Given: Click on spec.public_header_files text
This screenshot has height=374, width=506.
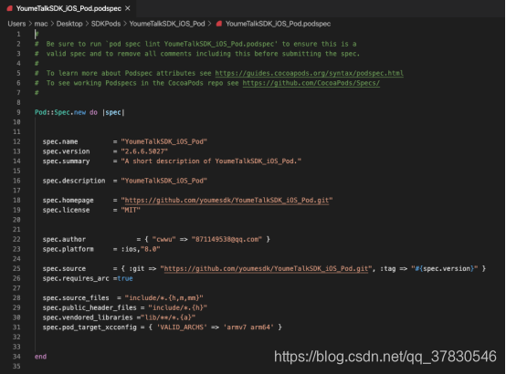Looking at the screenshot, I should (x=90, y=308).
